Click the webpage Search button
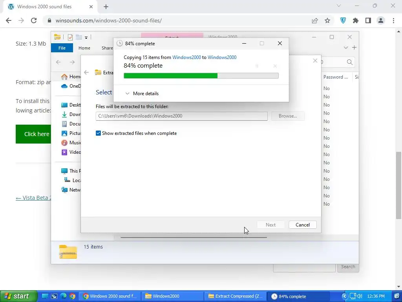 [348, 267]
